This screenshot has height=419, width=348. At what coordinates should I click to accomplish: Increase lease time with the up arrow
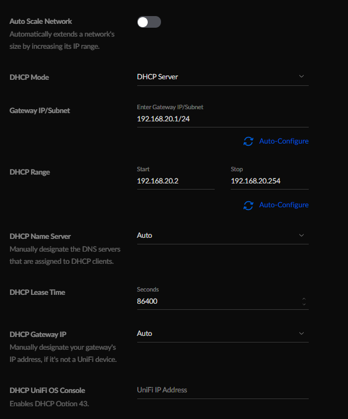(304, 299)
